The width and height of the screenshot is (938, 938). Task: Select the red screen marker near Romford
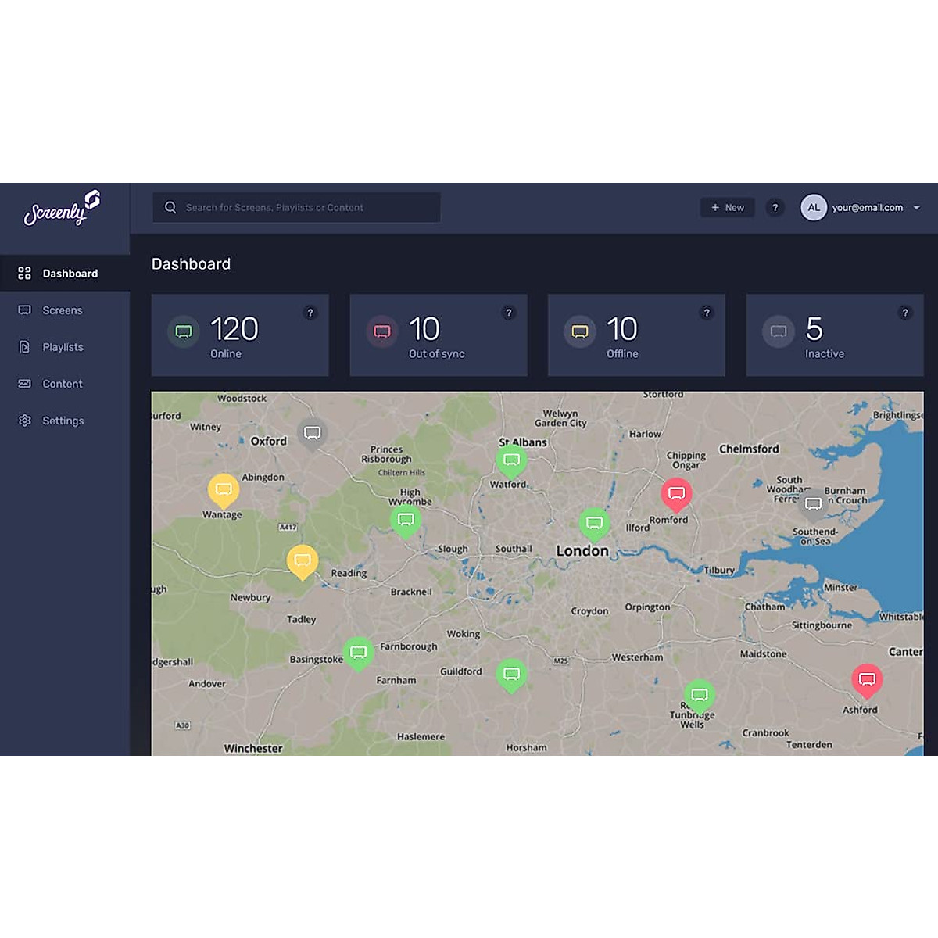(x=676, y=494)
